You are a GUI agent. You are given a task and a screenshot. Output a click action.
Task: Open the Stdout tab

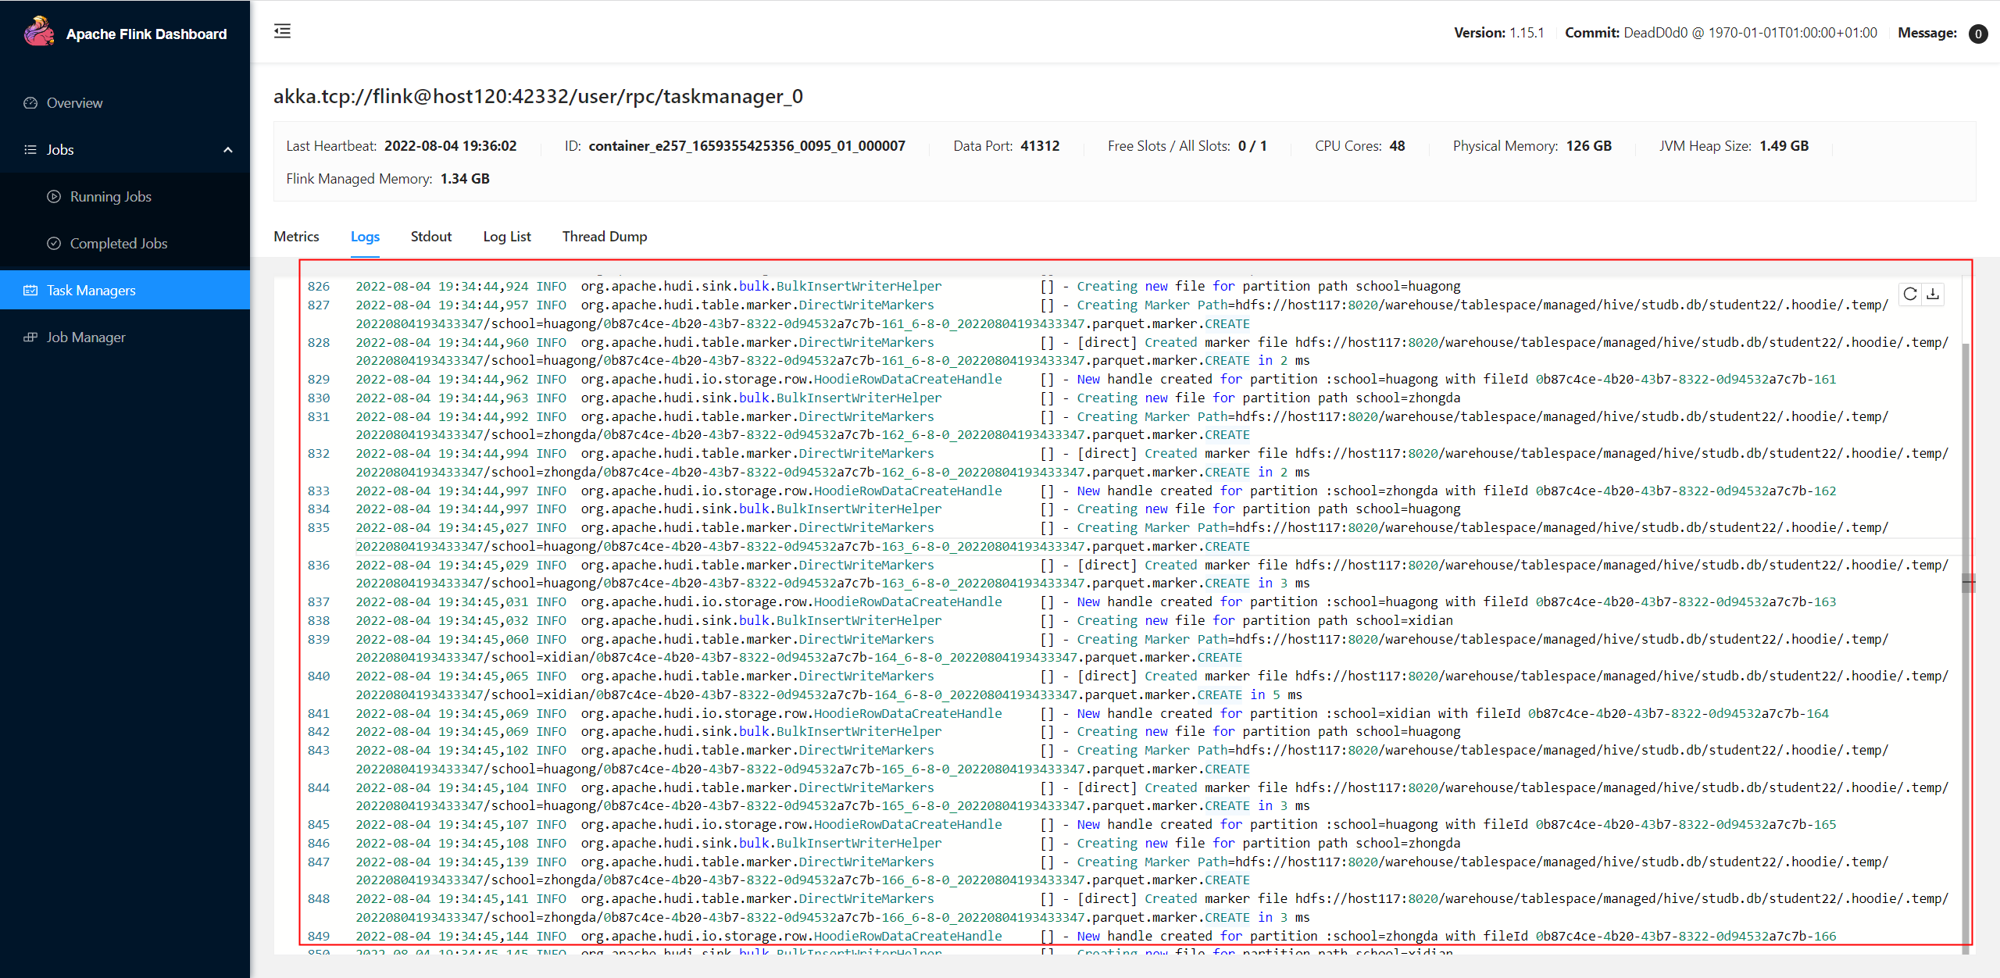pos(430,237)
